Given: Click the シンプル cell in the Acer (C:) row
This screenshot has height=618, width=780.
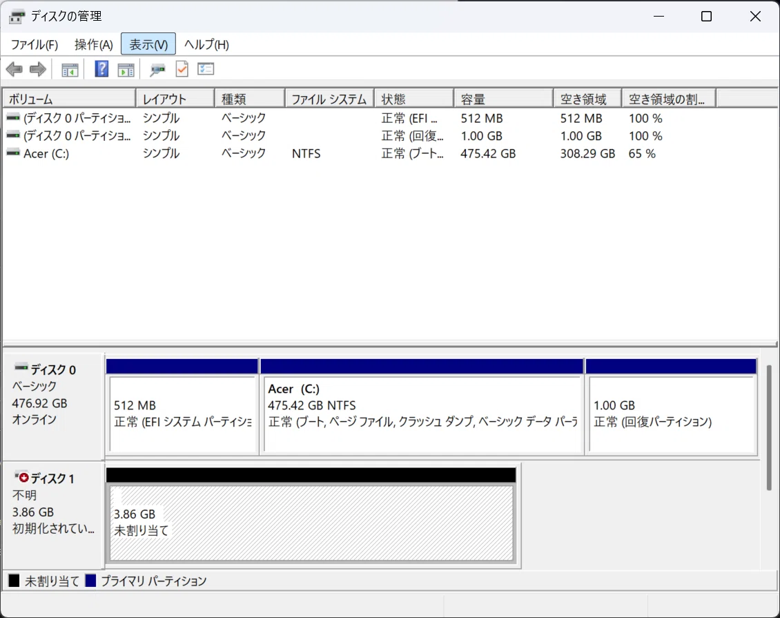Looking at the screenshot, I should [x=161, y=153].
